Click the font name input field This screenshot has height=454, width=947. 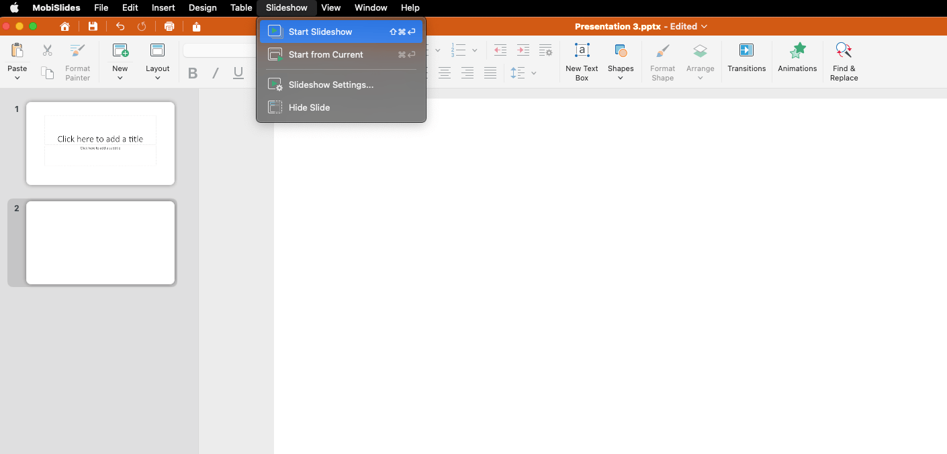pyautogui.click(x=220, y=51)
